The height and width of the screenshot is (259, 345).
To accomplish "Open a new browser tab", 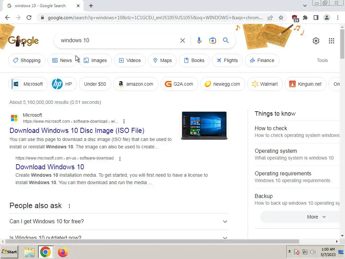I will tap(91, 6).
